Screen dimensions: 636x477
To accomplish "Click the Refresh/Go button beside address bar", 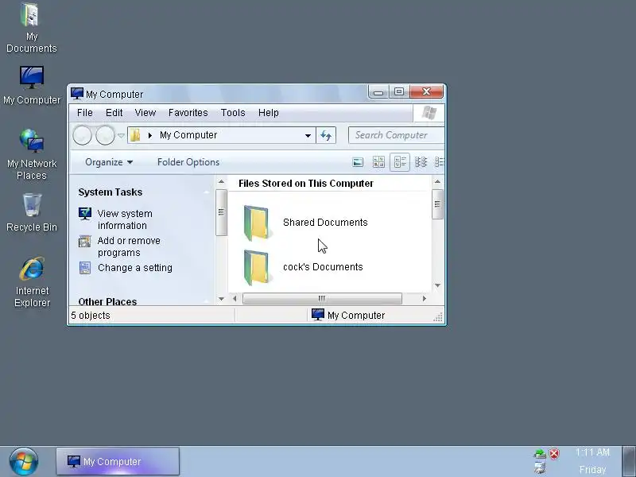I will coord(326,135).
